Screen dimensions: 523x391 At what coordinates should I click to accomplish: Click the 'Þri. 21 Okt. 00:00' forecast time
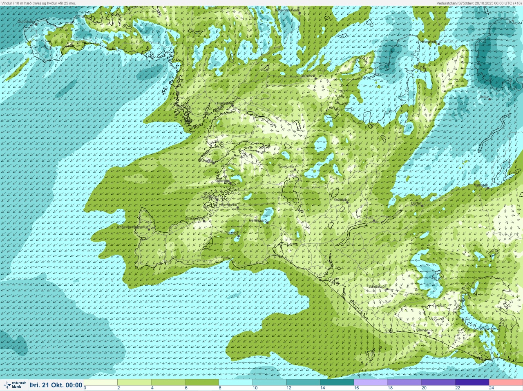56,385
